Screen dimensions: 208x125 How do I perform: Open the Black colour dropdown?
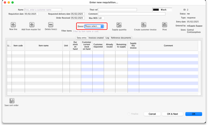coord(162,10)
